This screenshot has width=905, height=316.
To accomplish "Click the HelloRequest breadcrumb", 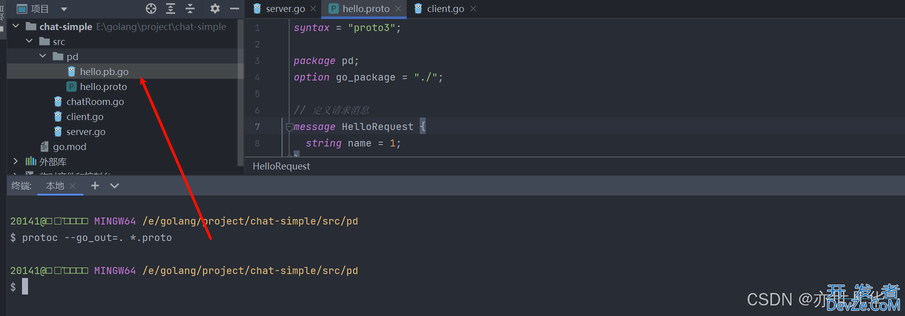I will [x=281, y=166].
